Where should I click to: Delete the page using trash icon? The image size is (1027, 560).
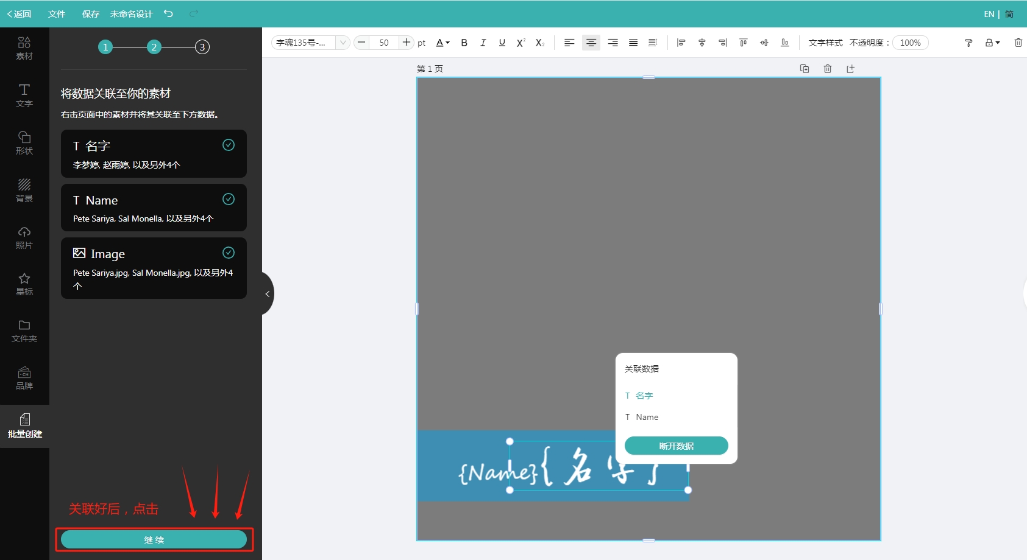pyautogui.click(x=827, y=69)
